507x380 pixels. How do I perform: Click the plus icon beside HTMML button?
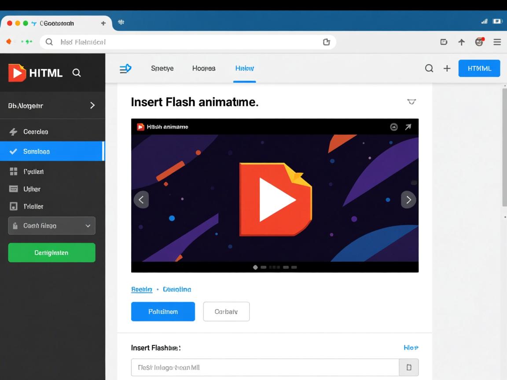(447, 68)
